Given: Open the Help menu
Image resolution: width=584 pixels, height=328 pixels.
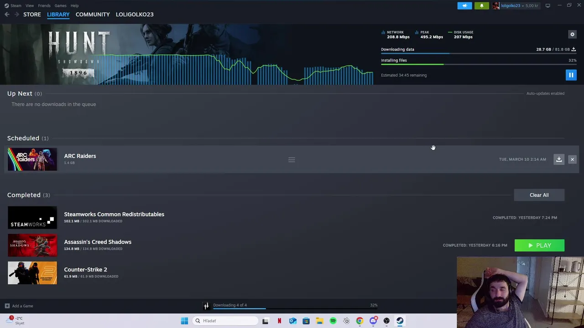Looking at the screenshot, I should pos(74,5).
